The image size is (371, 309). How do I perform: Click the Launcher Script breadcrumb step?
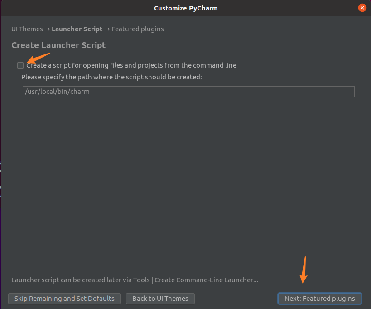(x=77, y=29)
